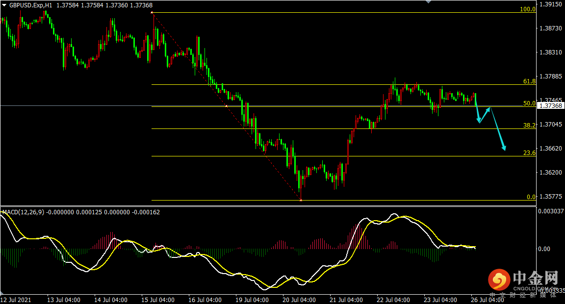Viewport: 565px width, 304px height.
Task: Click the 14 Jul 04:00 time label
Action: (111, 300)
